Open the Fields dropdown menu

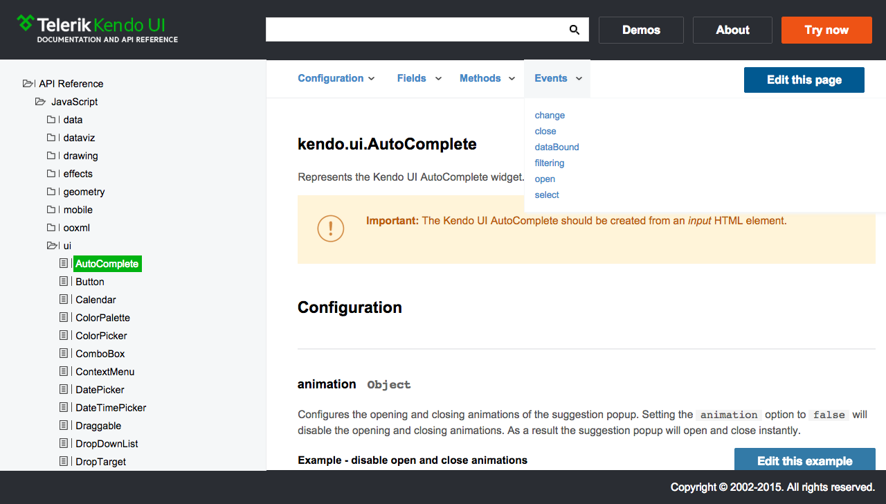(x=419, y=78)
